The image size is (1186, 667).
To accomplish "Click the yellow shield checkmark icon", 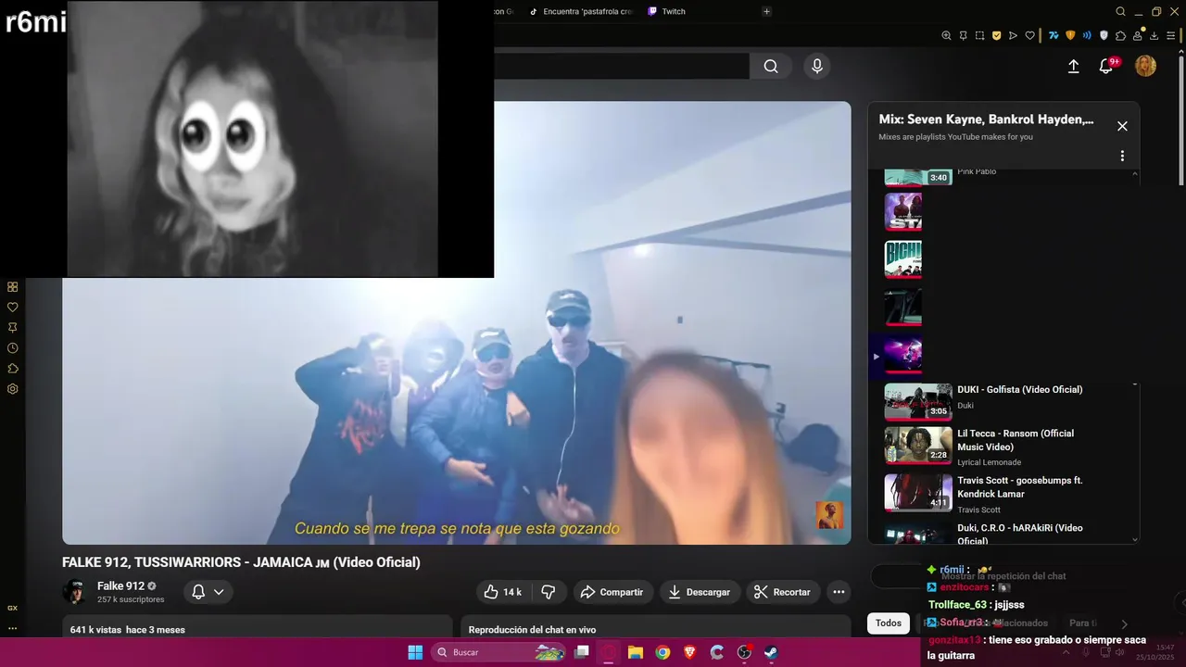I will point(996,35).
